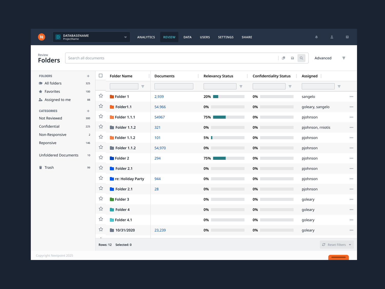The height and width of the screenshot is (289, 385).
Task: Star Folder 1 as a favorite
Action: click(x=101, y=96)
